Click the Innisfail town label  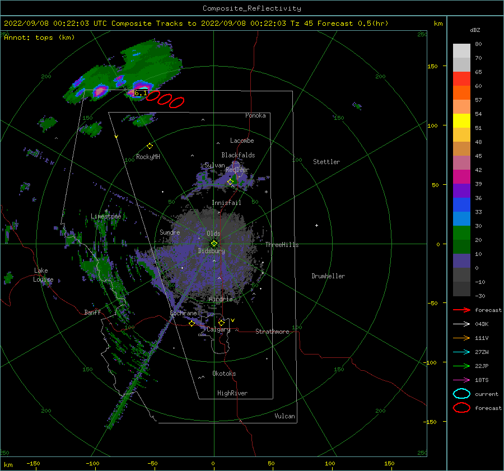click(226, 203)
